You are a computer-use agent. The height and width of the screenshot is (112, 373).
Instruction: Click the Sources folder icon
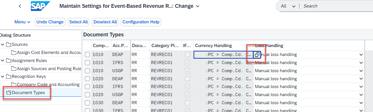point(8,44)
